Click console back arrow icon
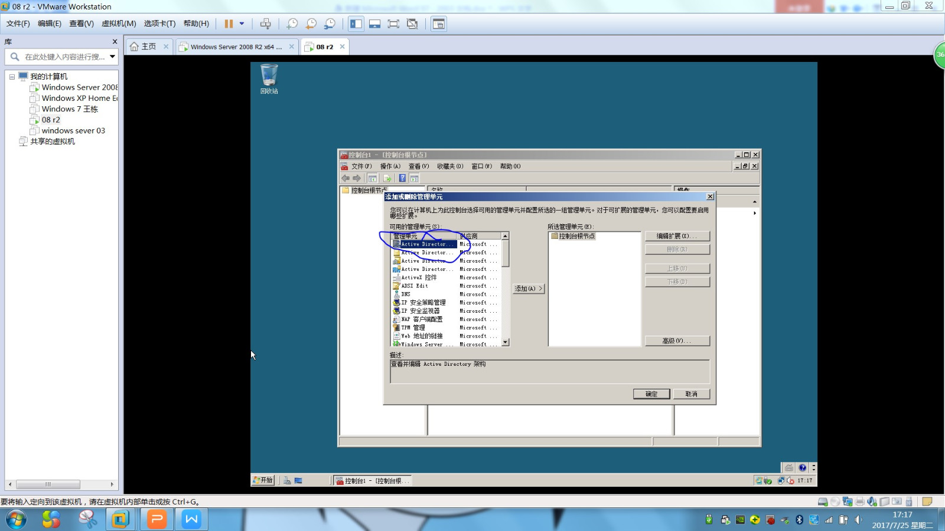Viewport: 945px width, 531px height. (346, 178)
